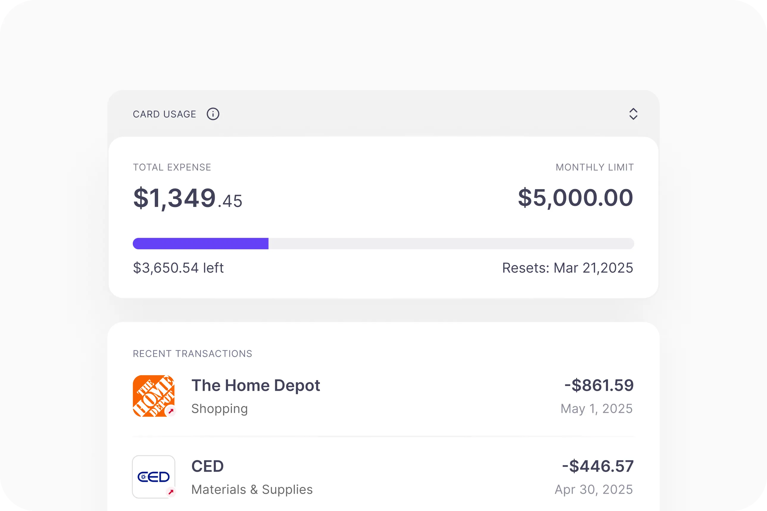
Task: Click the $5,000.00 monthly limit value
Action: [x=576, y=197]
